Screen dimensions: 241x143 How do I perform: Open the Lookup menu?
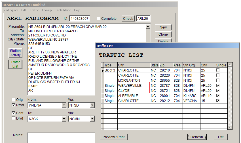click(x=47, y=10)
